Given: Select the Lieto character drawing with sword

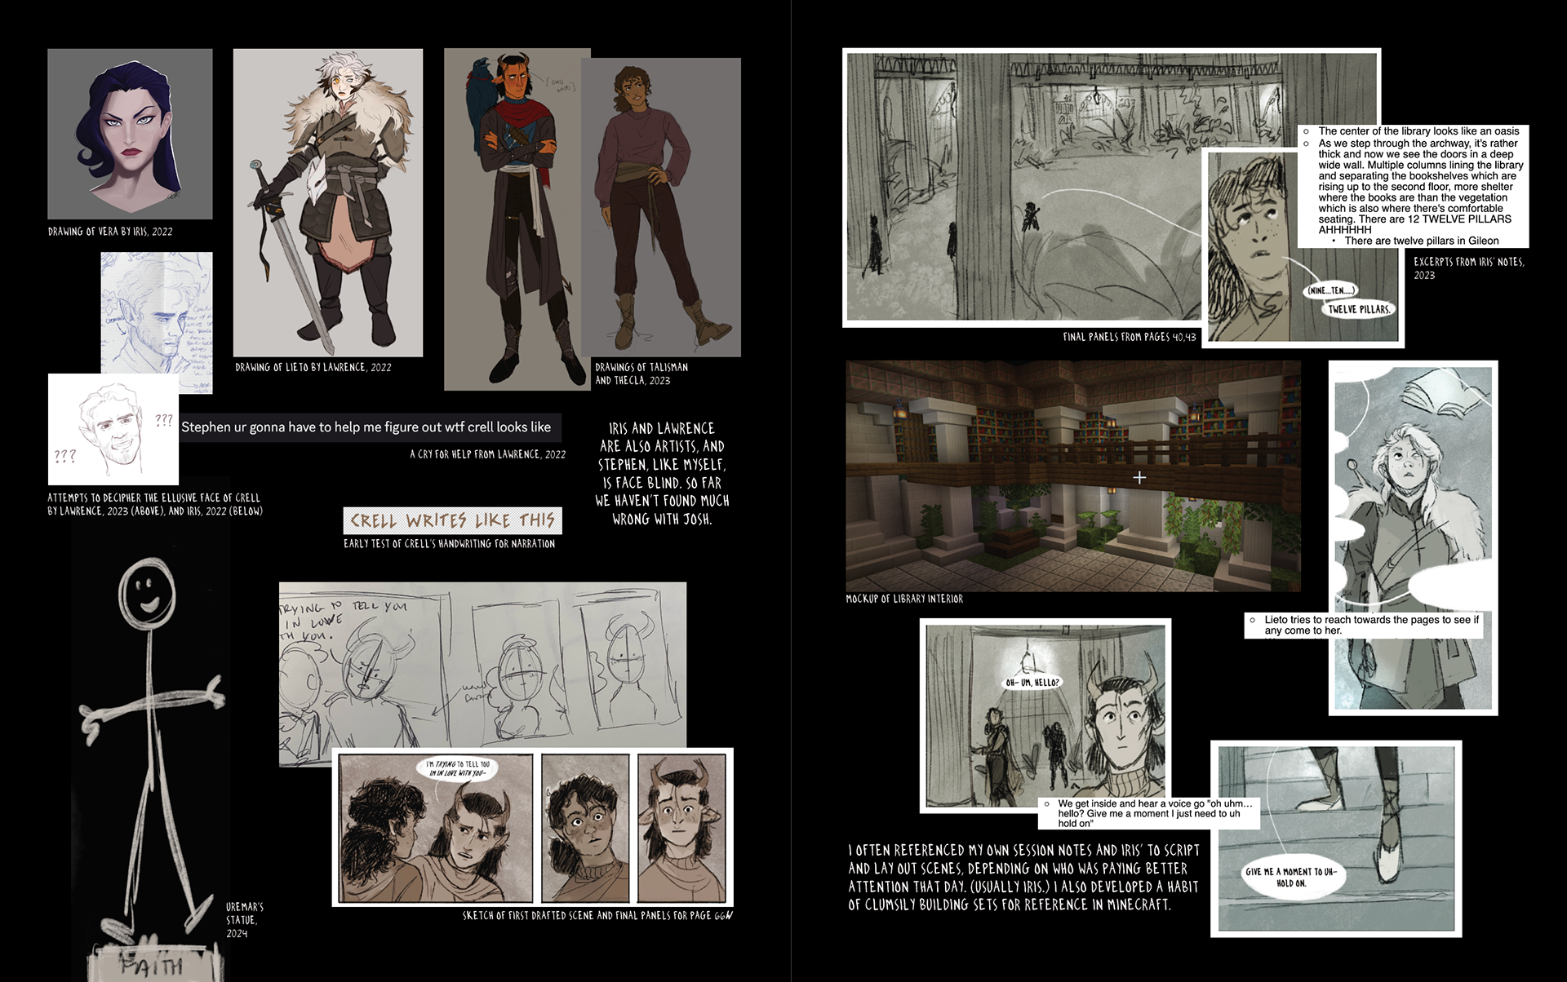Looking at the screenshot, I should pyautogui.click(x=328, y=202).
